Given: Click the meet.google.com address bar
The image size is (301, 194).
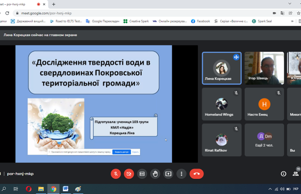Looking at the screenshot, I should coord(129,13).
